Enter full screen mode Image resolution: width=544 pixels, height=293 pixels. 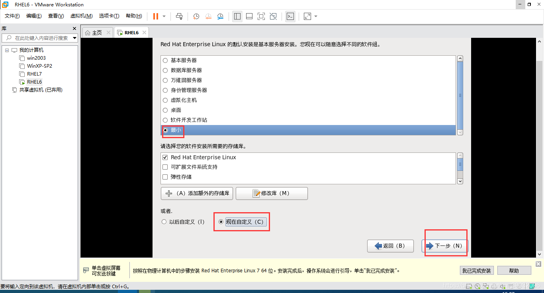pyautogui.click(x=261, y=16)
